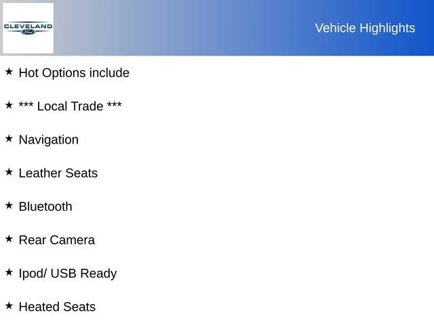The image size is (434, 325).
Task: Select the Hot Options include text
Action: pyautogui.click(x=74, y=72)
